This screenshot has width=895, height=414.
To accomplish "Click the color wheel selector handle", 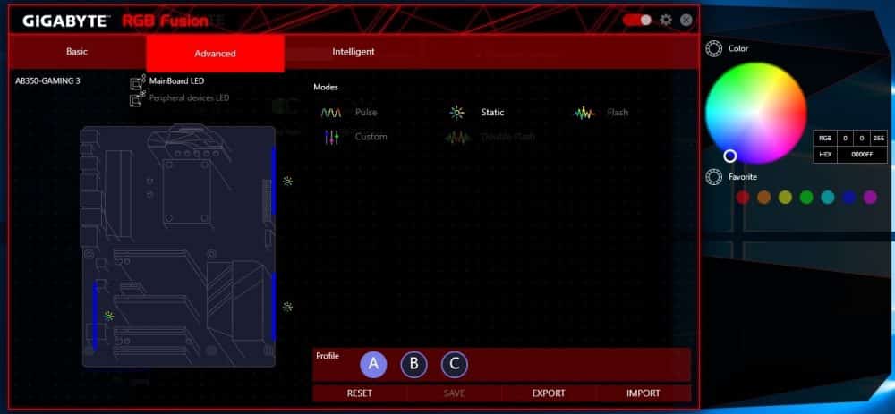I will pyautogui.click(x=730, y=156).
